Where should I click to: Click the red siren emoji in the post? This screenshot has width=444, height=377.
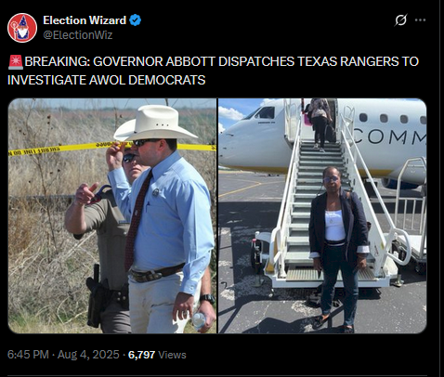coord(16,62)
